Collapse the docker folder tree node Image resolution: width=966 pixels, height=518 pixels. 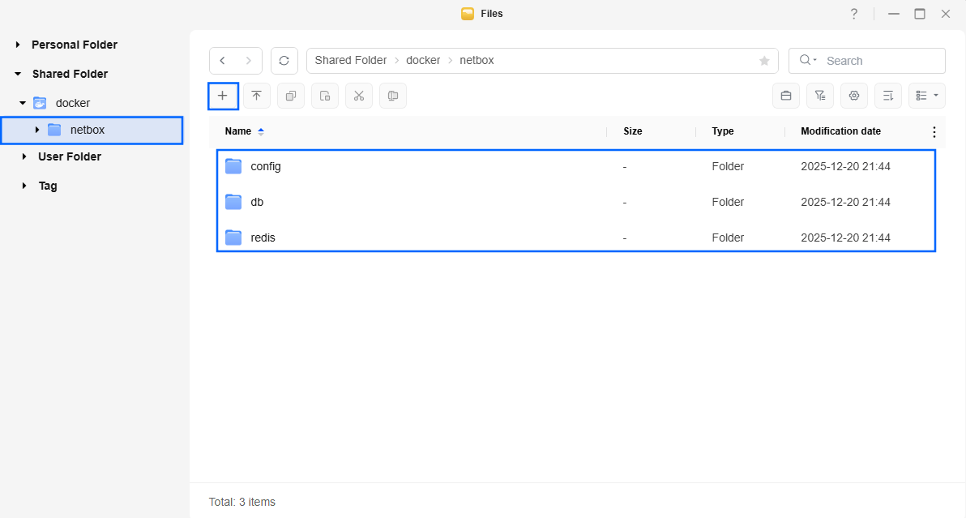[23, 103]
